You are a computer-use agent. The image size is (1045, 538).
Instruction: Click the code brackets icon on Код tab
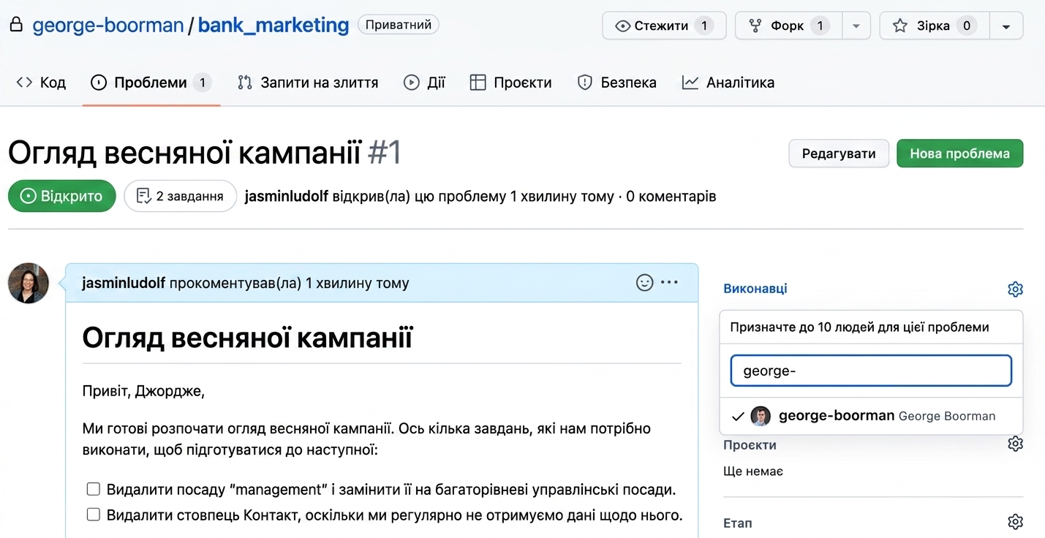tap(24, 83)
